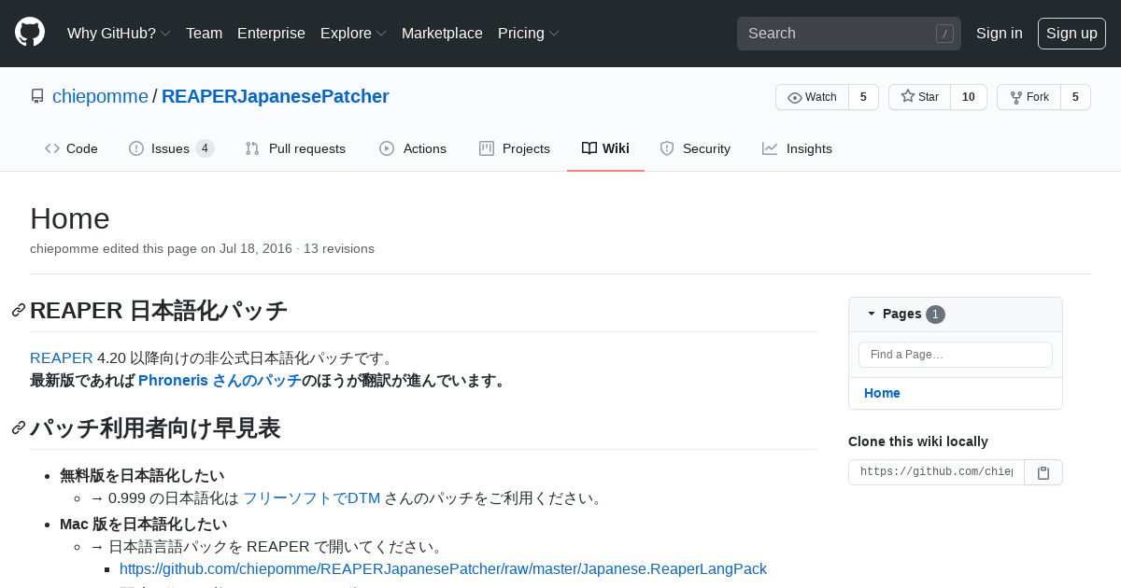Viewport: 1121px width, 588px height.
Task: Open the 13 revisions link
Action: coord(339,248)
